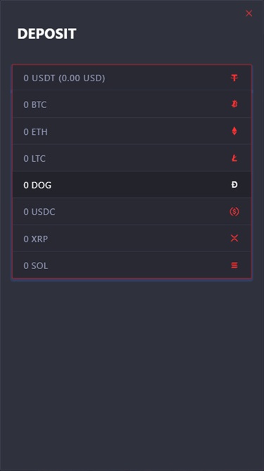Image resolution: width=264 pixels, height=471 pixels.
Task: Click the USDT balance text label
Action: pos(64,78)
